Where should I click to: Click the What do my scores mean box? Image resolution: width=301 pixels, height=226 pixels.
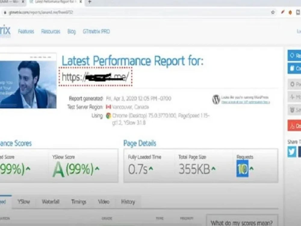[242, 221]
